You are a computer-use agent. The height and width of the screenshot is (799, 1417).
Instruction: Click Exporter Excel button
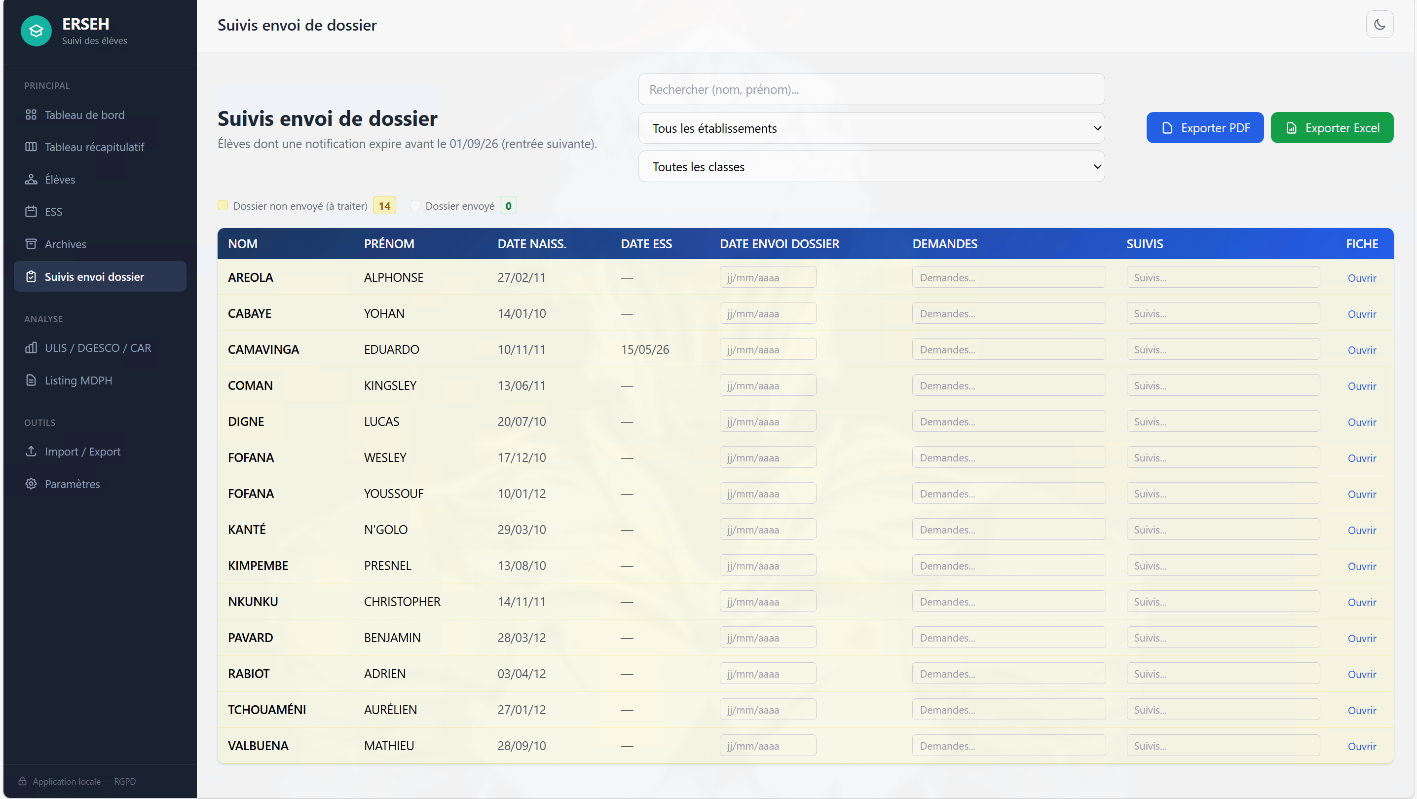[1331, 128]
